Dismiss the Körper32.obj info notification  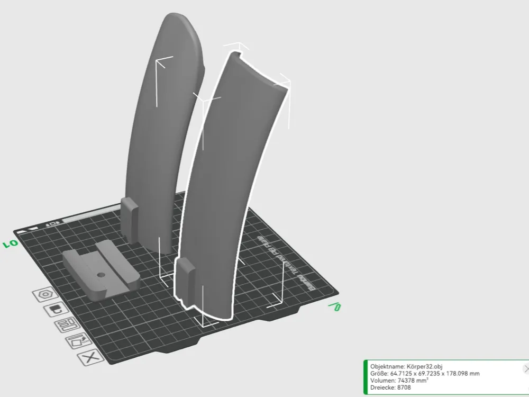(526, 368)
